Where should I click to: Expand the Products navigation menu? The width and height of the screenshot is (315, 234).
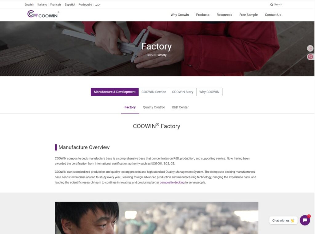coord(202,15)
